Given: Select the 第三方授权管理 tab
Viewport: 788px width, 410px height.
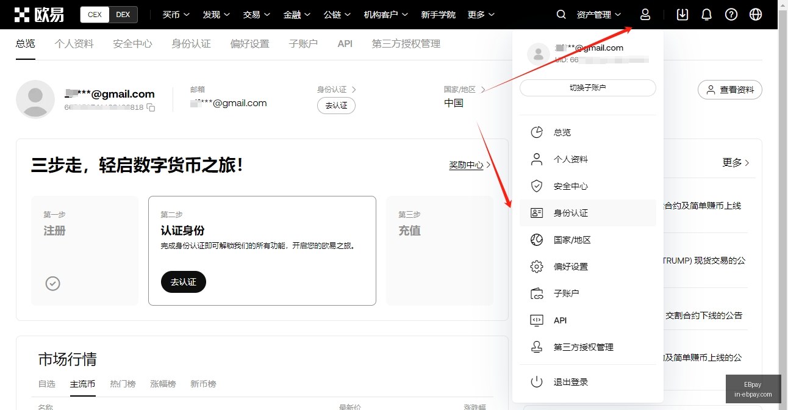Looking at the screenshot, I should (x=406, y=44).
